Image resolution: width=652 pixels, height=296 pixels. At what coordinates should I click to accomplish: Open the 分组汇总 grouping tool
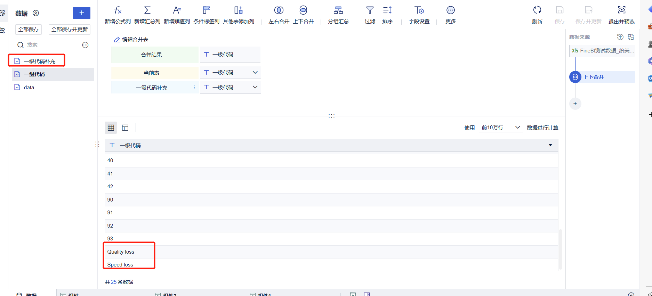[338, 15]
